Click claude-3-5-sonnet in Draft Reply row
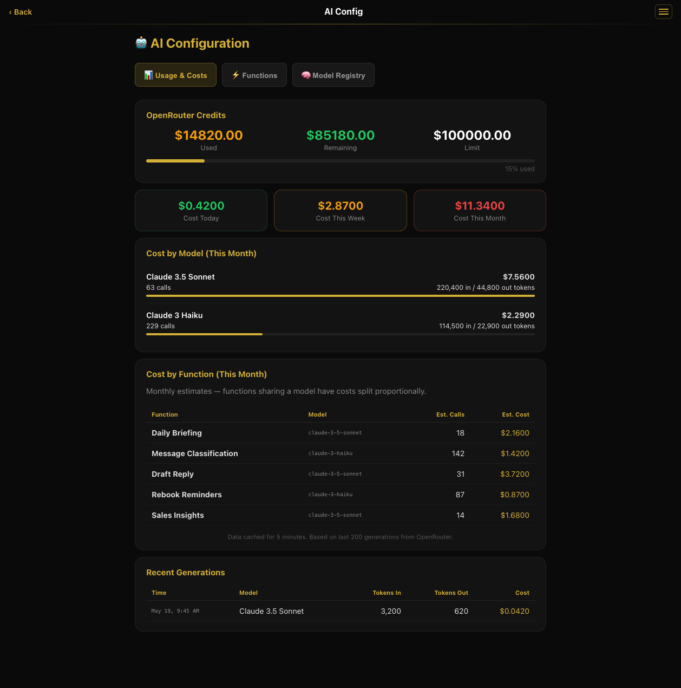Screen dimensions: 681x688 pyautogui.click(x=335, y=474)
